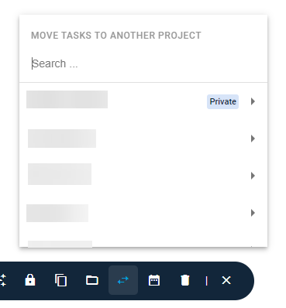Image resolution: width=286 pixels, height=308 pixels.
Task: Expand the fourth project's arrow
Action: pyautogui.click(x=253, y=213)
